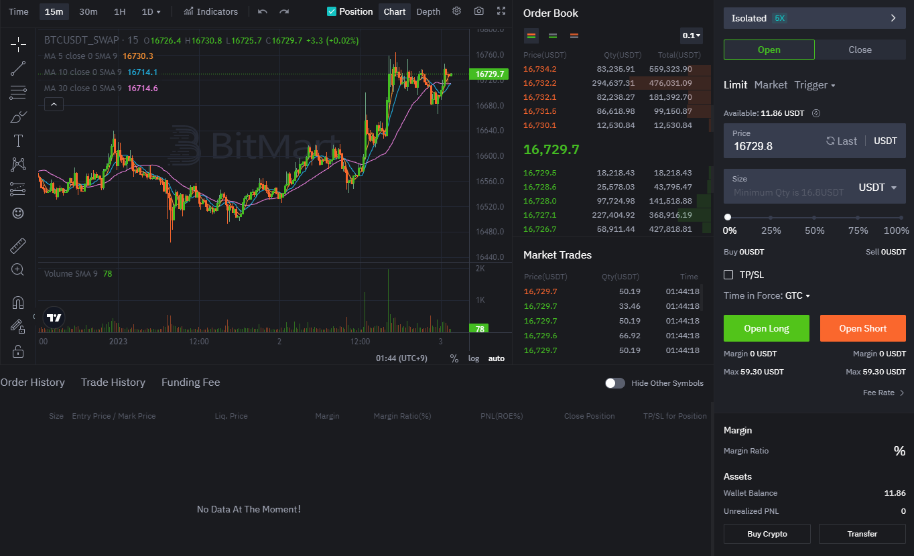
Task: Undo the last chart action
Action: [x=263, y=11]
